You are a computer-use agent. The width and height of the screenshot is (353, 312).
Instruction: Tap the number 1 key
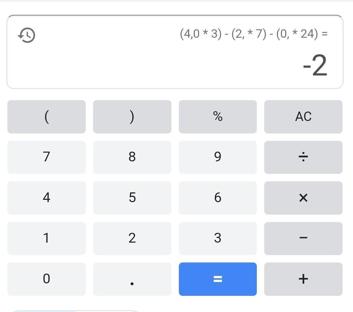47,238
